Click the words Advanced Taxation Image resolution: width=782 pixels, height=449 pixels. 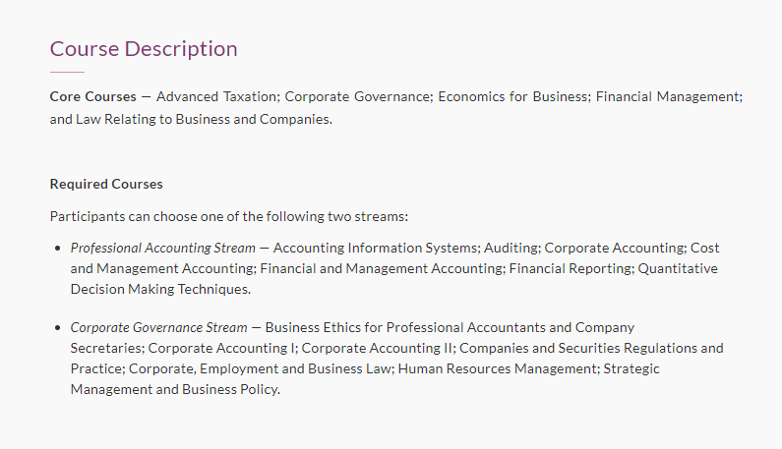point(217,96)
